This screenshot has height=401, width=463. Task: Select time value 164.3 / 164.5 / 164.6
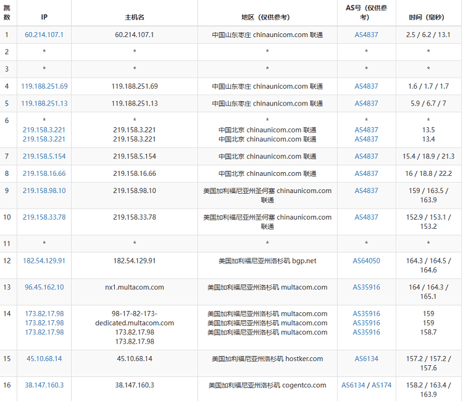(428, 265)
